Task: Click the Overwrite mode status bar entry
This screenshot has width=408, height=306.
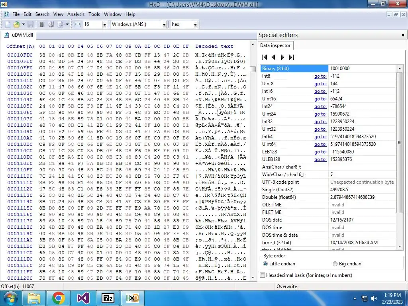Action: pyautogui.click(x=286, y=286)
